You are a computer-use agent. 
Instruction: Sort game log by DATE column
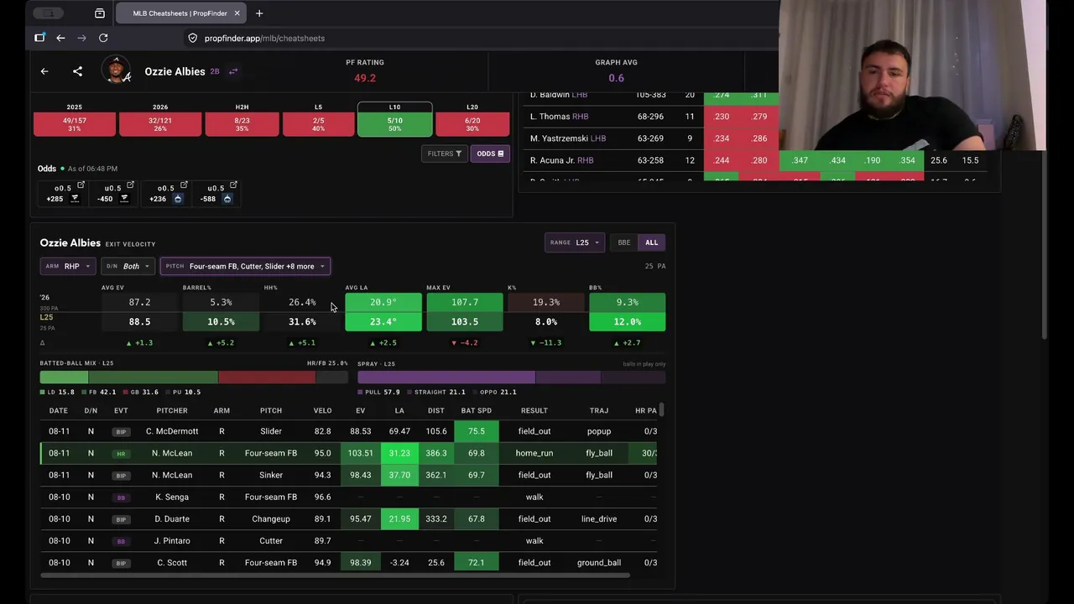point(59,410)
